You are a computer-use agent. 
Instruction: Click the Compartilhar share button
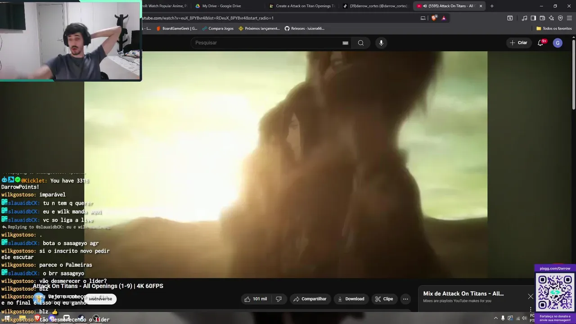click(x=310, y=299)
